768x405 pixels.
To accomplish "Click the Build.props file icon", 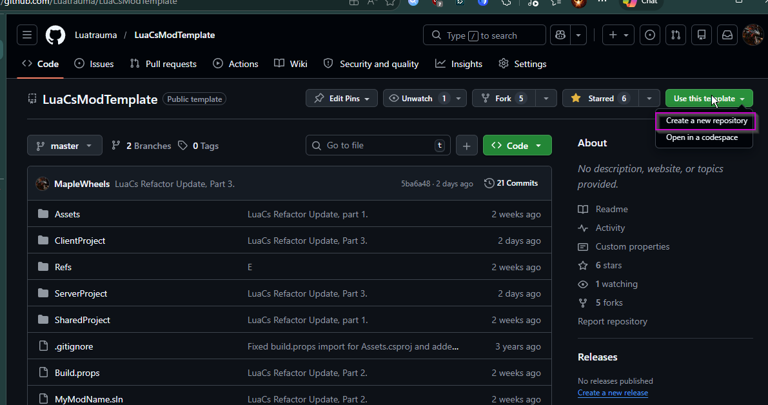I will [x=43, y=373].
